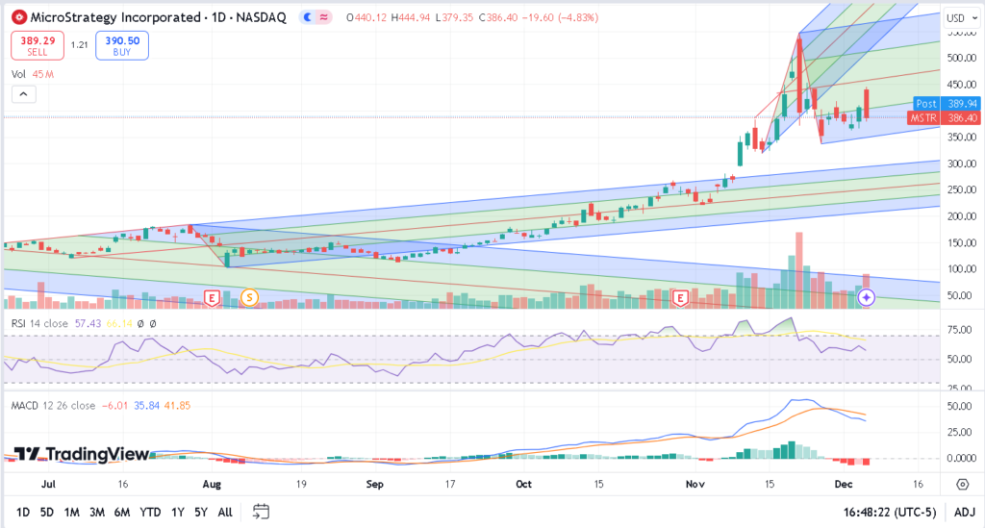Open the go-to-date calendar icon
The width and height of the screenshot is (985, 528).
pyautogui.click(x=261, y=512)
